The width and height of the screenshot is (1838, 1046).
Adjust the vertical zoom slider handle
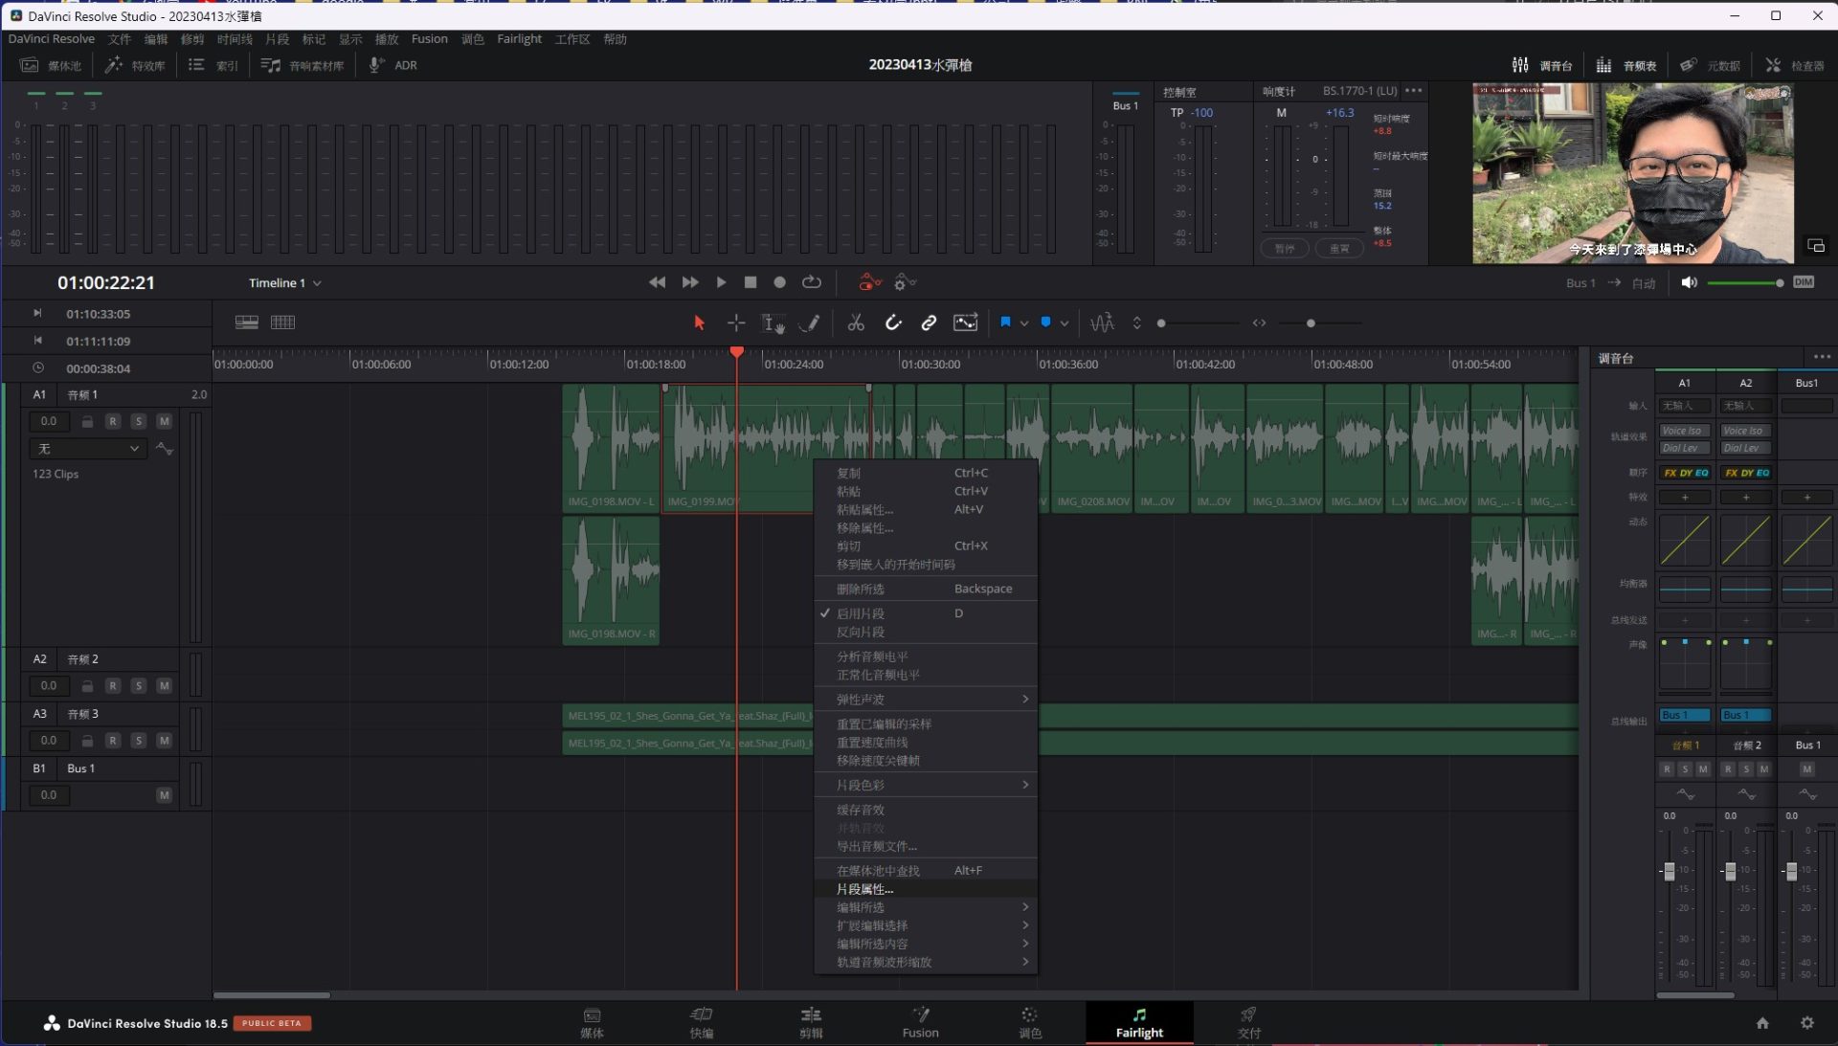pyautogui.click(x=1161, y=323)
